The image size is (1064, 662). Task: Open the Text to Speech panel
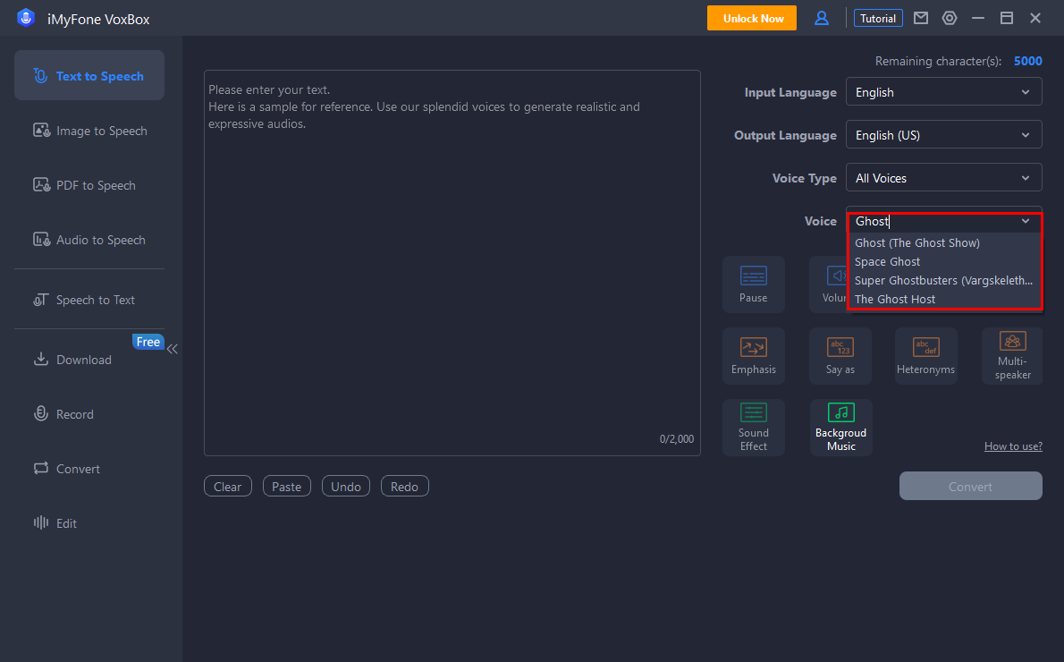(89, 75)
